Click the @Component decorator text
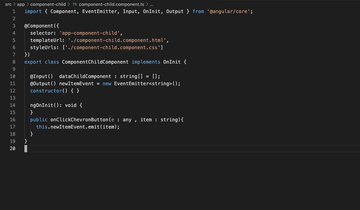The image size is (360, 210). [x=38, y=25]
